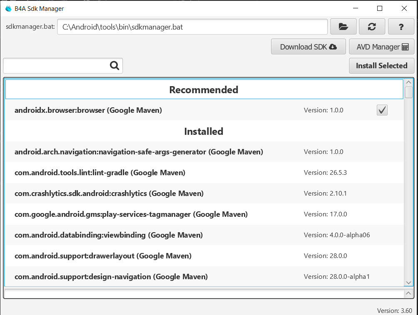Click the log panel scroll up arrow
Viewport: 418px width, 315px height.
(x=408, y=293)
